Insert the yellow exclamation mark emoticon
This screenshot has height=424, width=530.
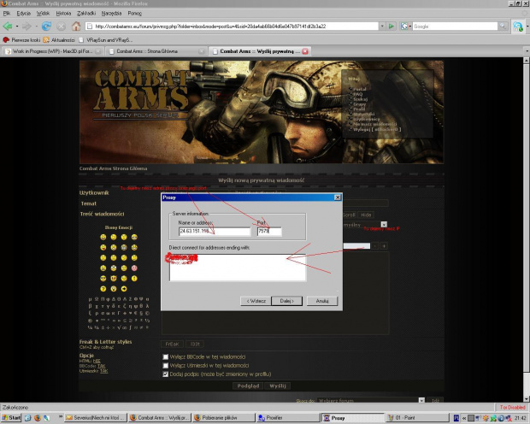coord(134,279)
